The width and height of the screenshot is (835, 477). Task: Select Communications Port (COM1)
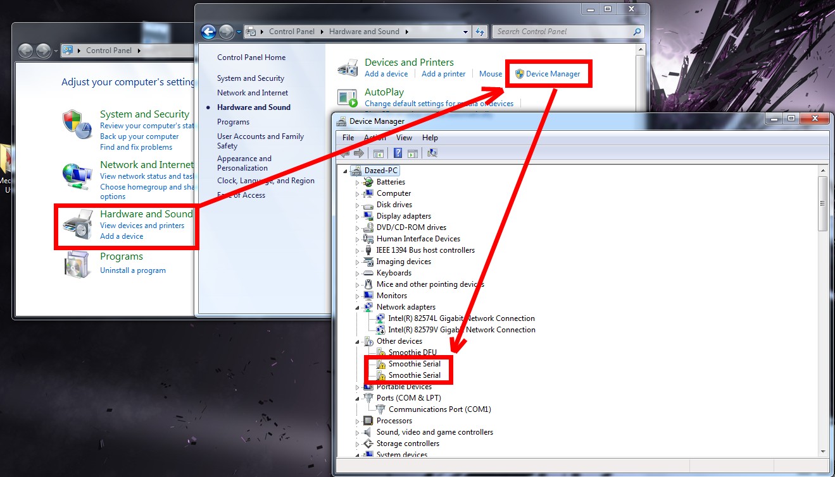439,409
